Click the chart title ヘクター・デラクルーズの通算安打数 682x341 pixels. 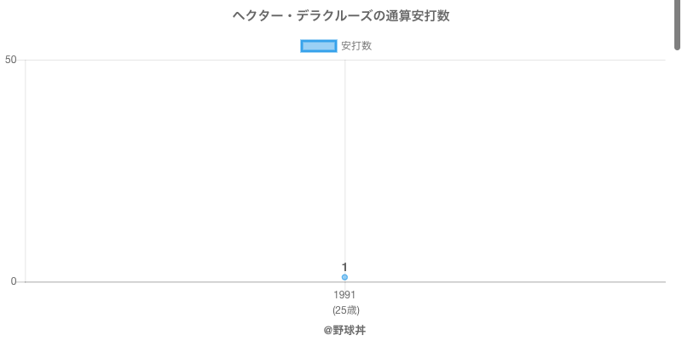(341, 16)
